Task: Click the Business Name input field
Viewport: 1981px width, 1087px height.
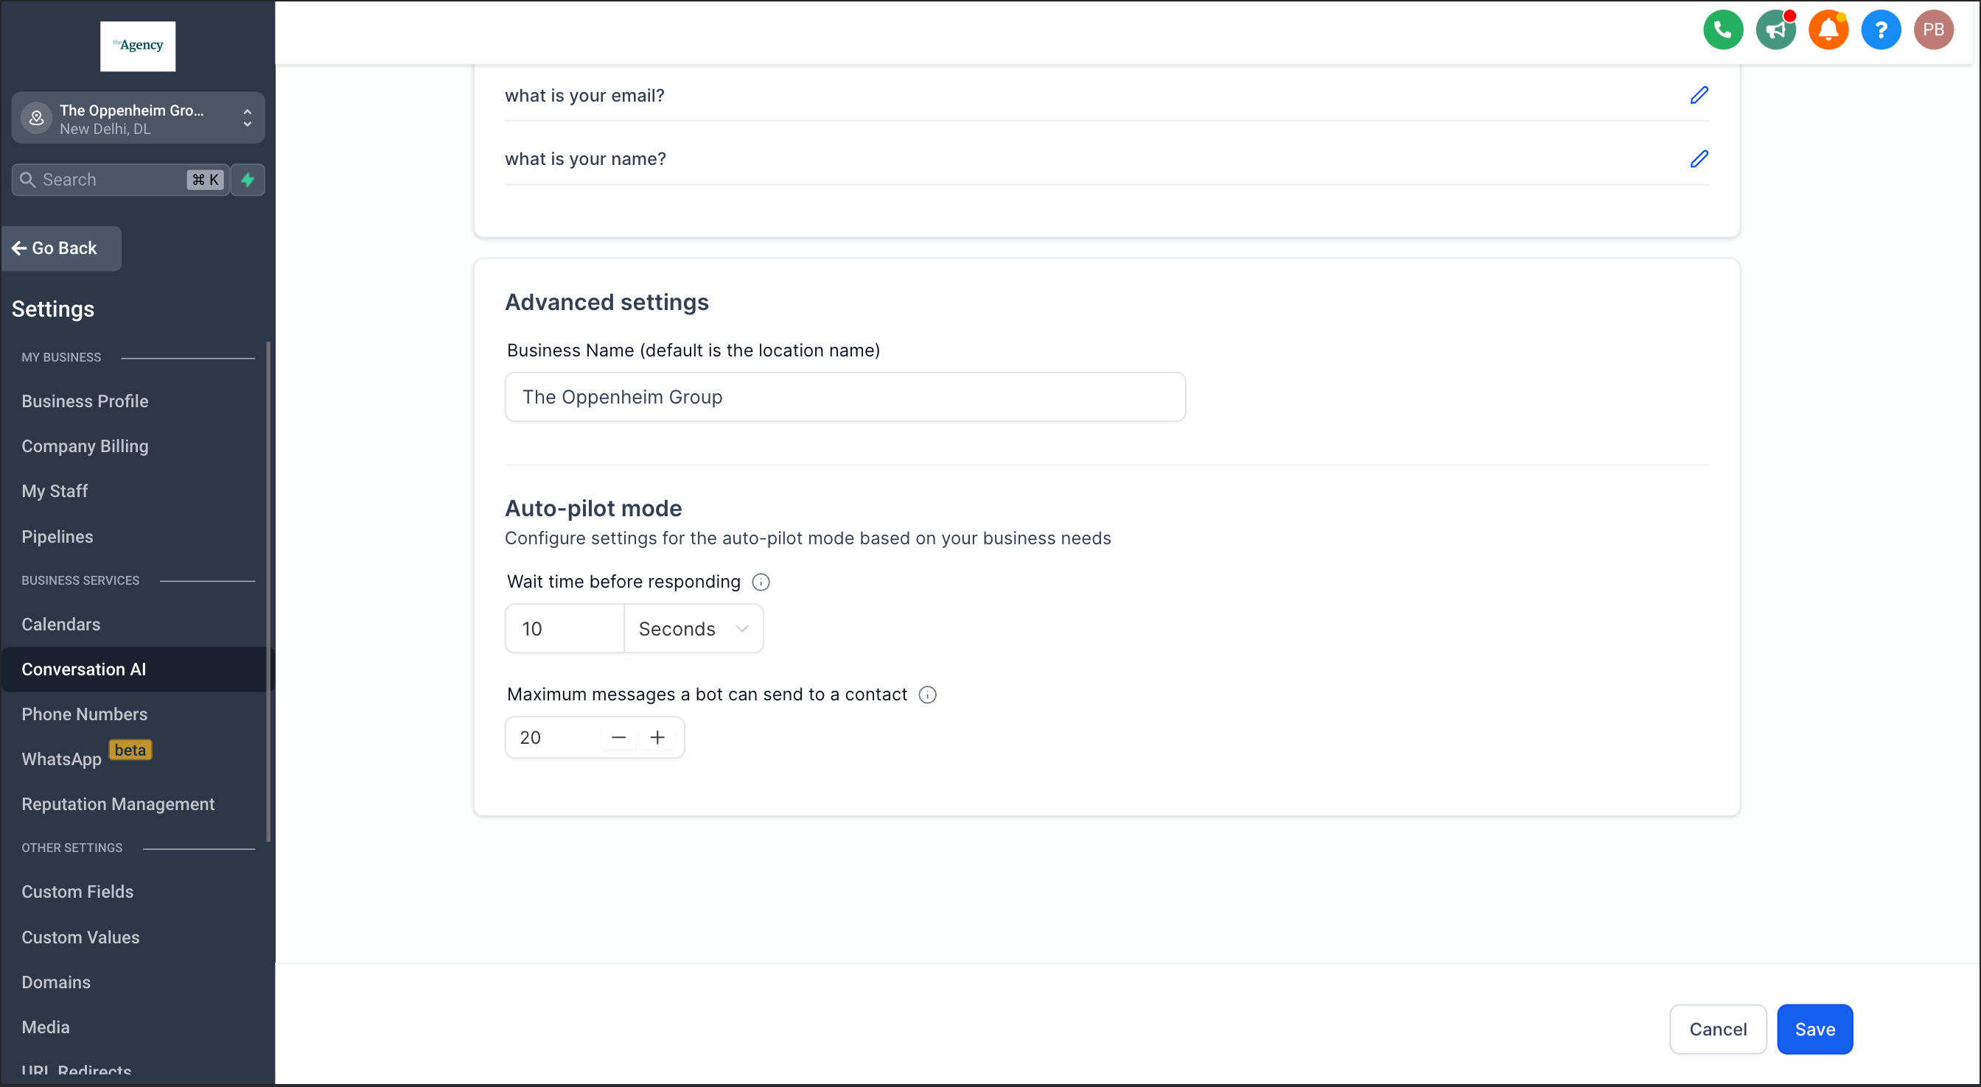Action: point(845,398)
